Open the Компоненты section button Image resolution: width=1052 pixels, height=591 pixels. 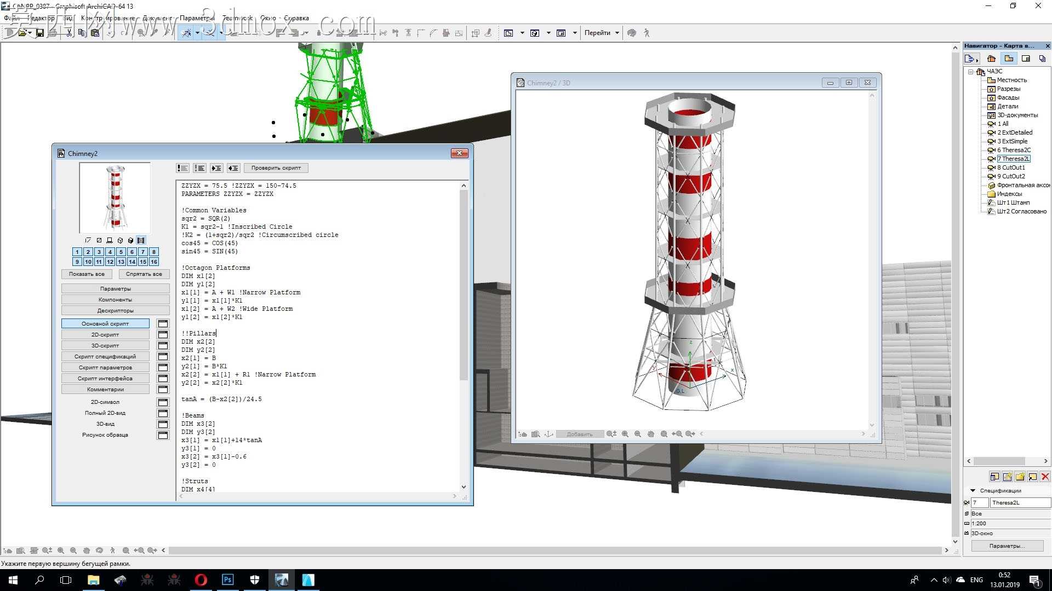click(116, 299)
